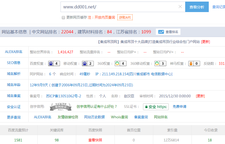Open the 开放内页查询 link
Screen dimensions: 225x144
click(105, 17)
